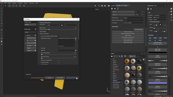The width and height of the screenshot is (173, 97).
Task: Add high definition mesh file icon
Action: 76,38
